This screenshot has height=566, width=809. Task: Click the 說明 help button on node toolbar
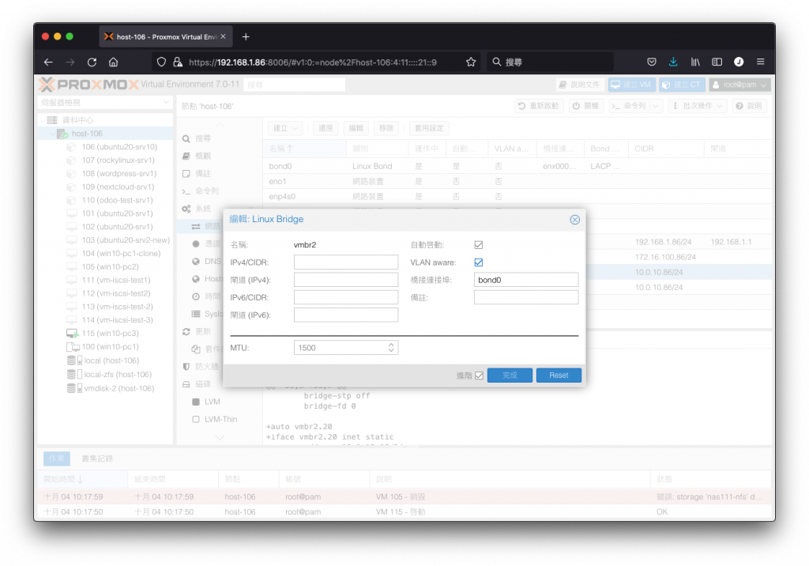tap(749, 106)
